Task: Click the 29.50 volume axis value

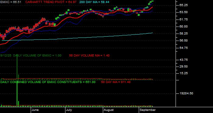Action: coord(184,67)
